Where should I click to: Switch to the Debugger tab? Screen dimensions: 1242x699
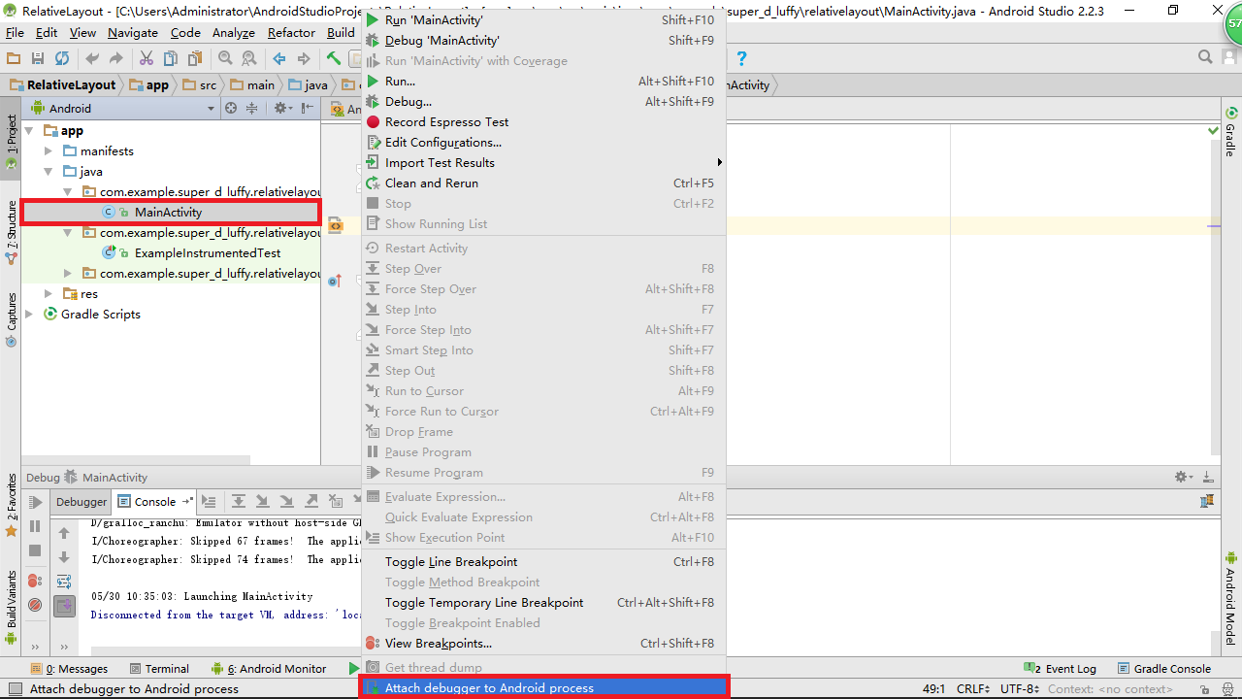coord(82,502)
